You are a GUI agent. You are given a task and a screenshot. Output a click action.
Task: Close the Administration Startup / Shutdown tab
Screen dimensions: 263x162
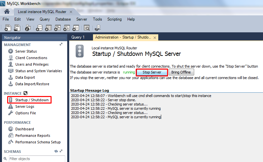155,38
